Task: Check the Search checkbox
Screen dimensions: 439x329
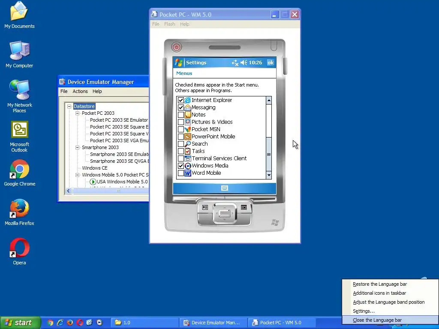Action: [181, 144]
